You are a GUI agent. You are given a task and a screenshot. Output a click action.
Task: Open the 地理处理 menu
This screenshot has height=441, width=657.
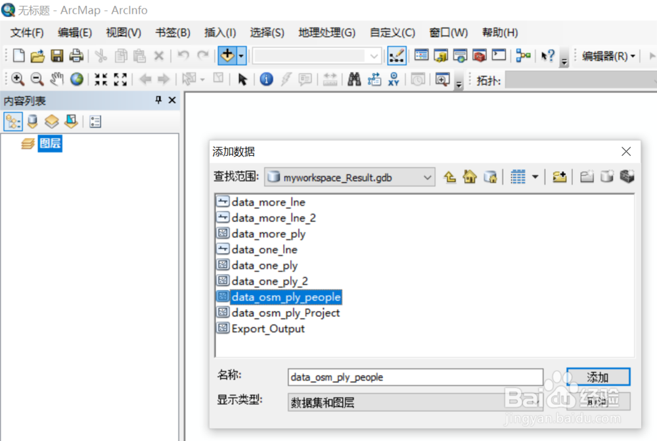pos(327,32)
